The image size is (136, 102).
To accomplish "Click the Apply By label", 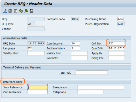I will coord(97,53).
